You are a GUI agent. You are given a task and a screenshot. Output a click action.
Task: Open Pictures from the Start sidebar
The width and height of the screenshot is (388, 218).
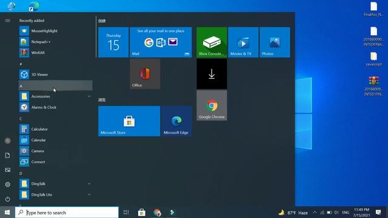[x=8, y=170]
